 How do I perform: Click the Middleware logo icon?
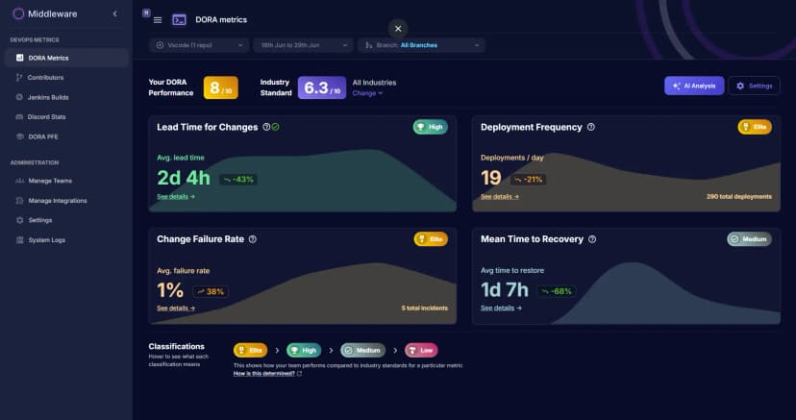point(18,13)
